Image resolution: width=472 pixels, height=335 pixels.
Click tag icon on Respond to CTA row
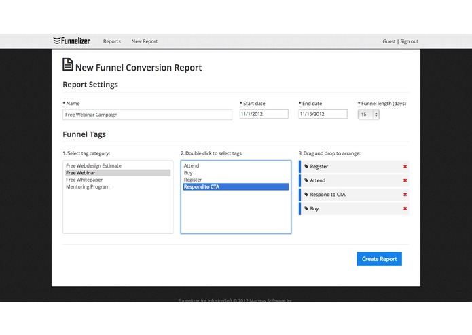(x=306, y=195)
